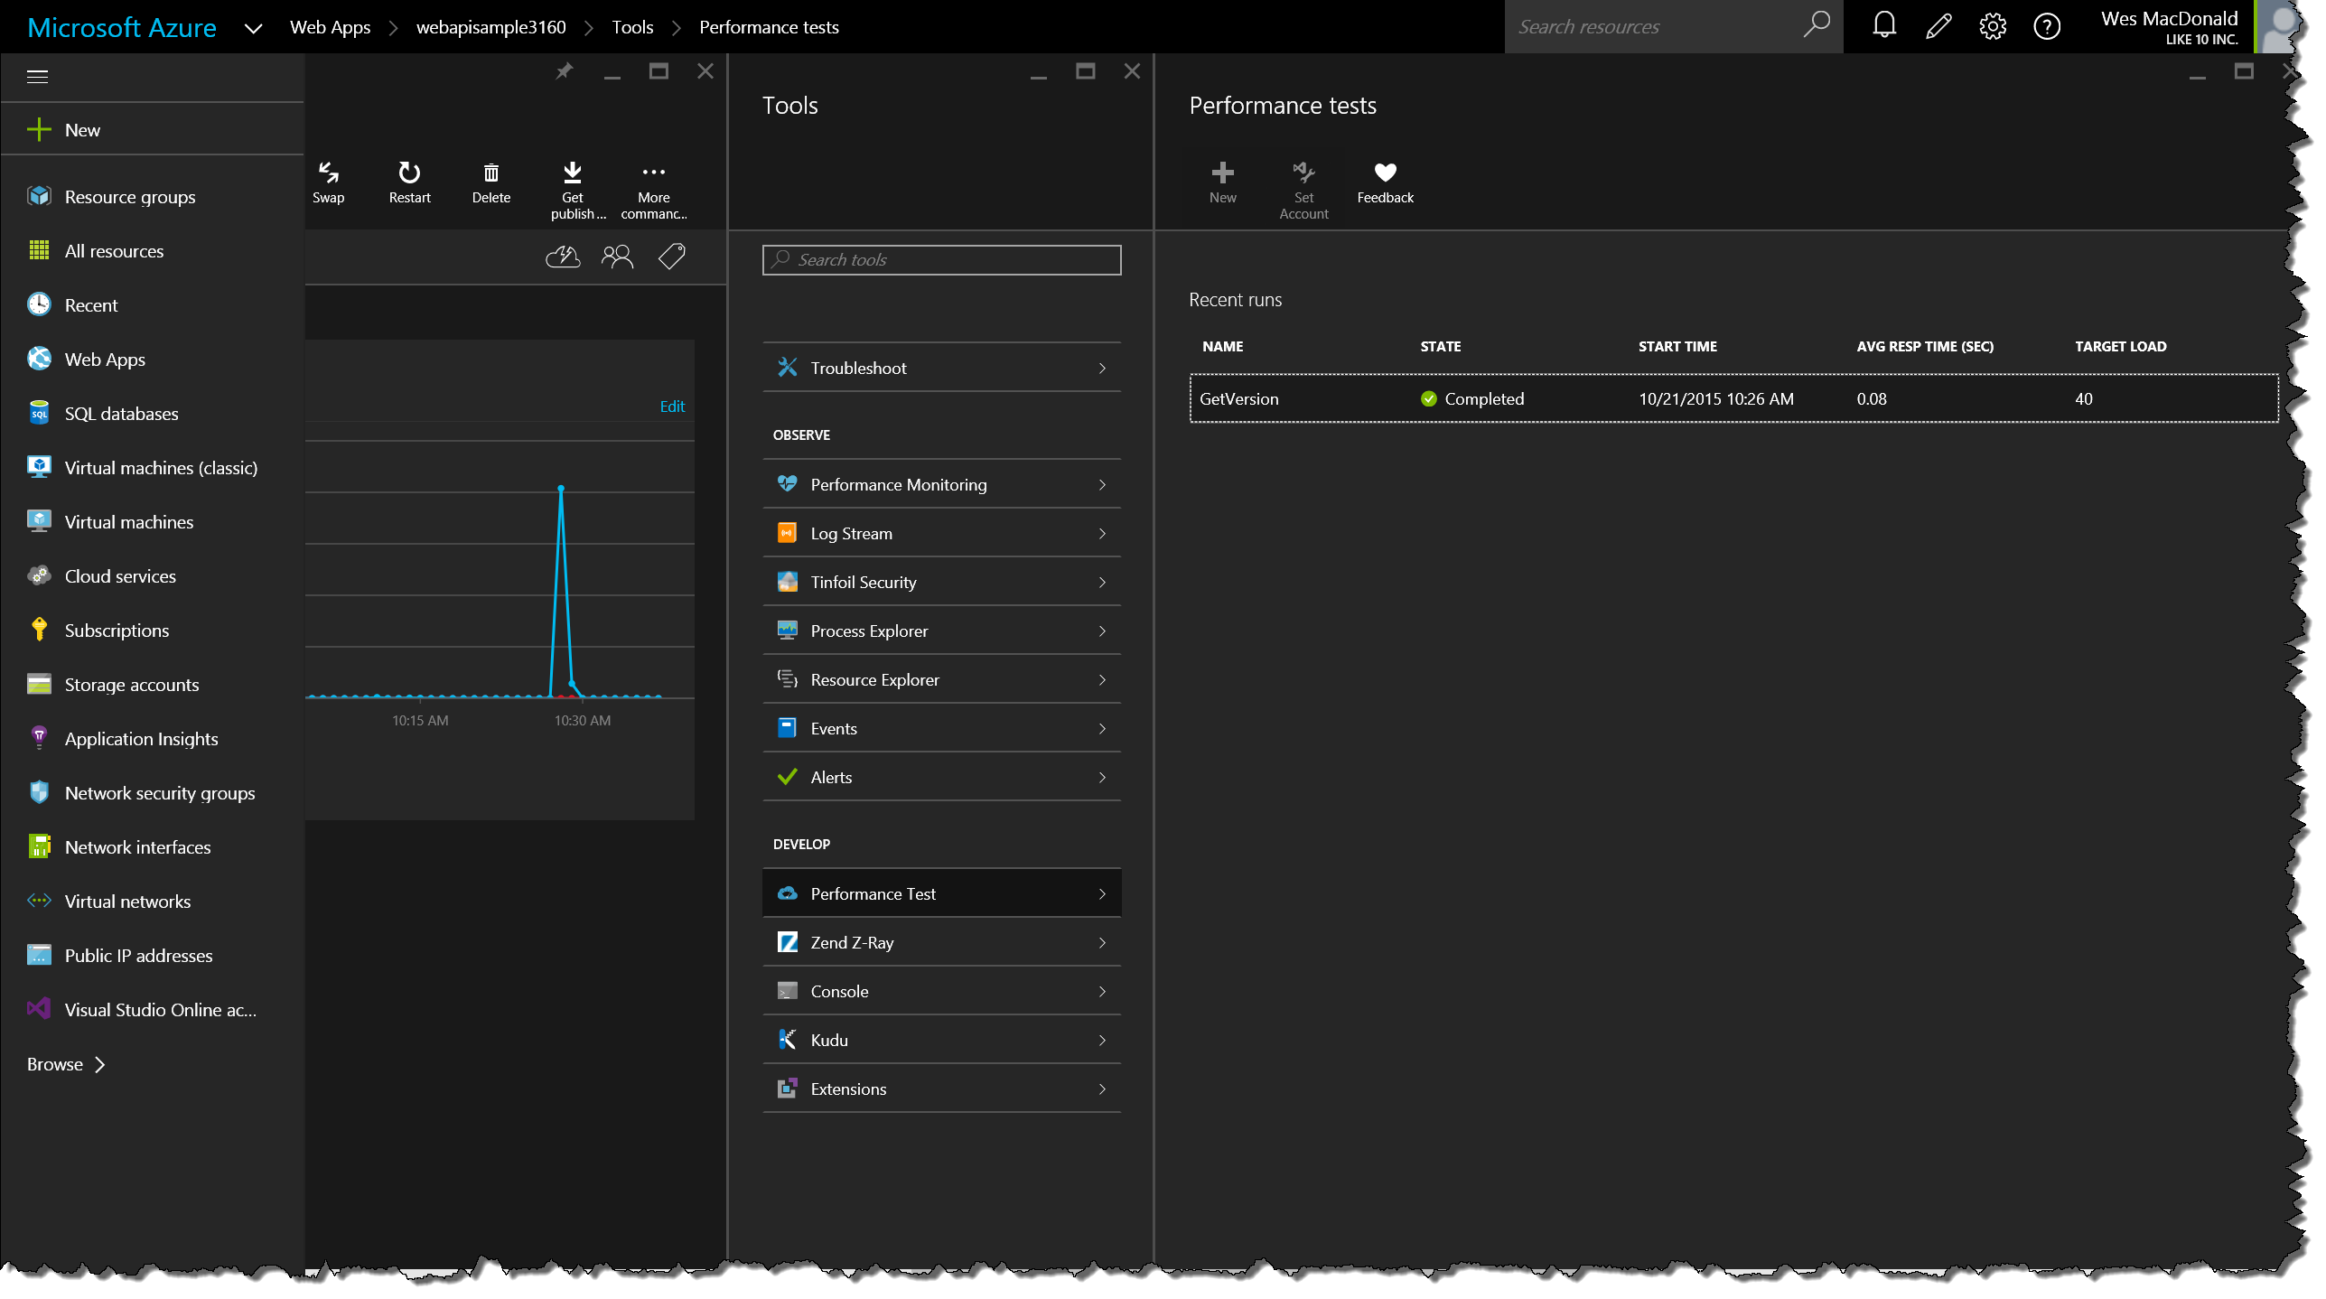Open the tags icon in web app blade
Viewport: 2326px width, 1299px height.
tap(672, 257)
